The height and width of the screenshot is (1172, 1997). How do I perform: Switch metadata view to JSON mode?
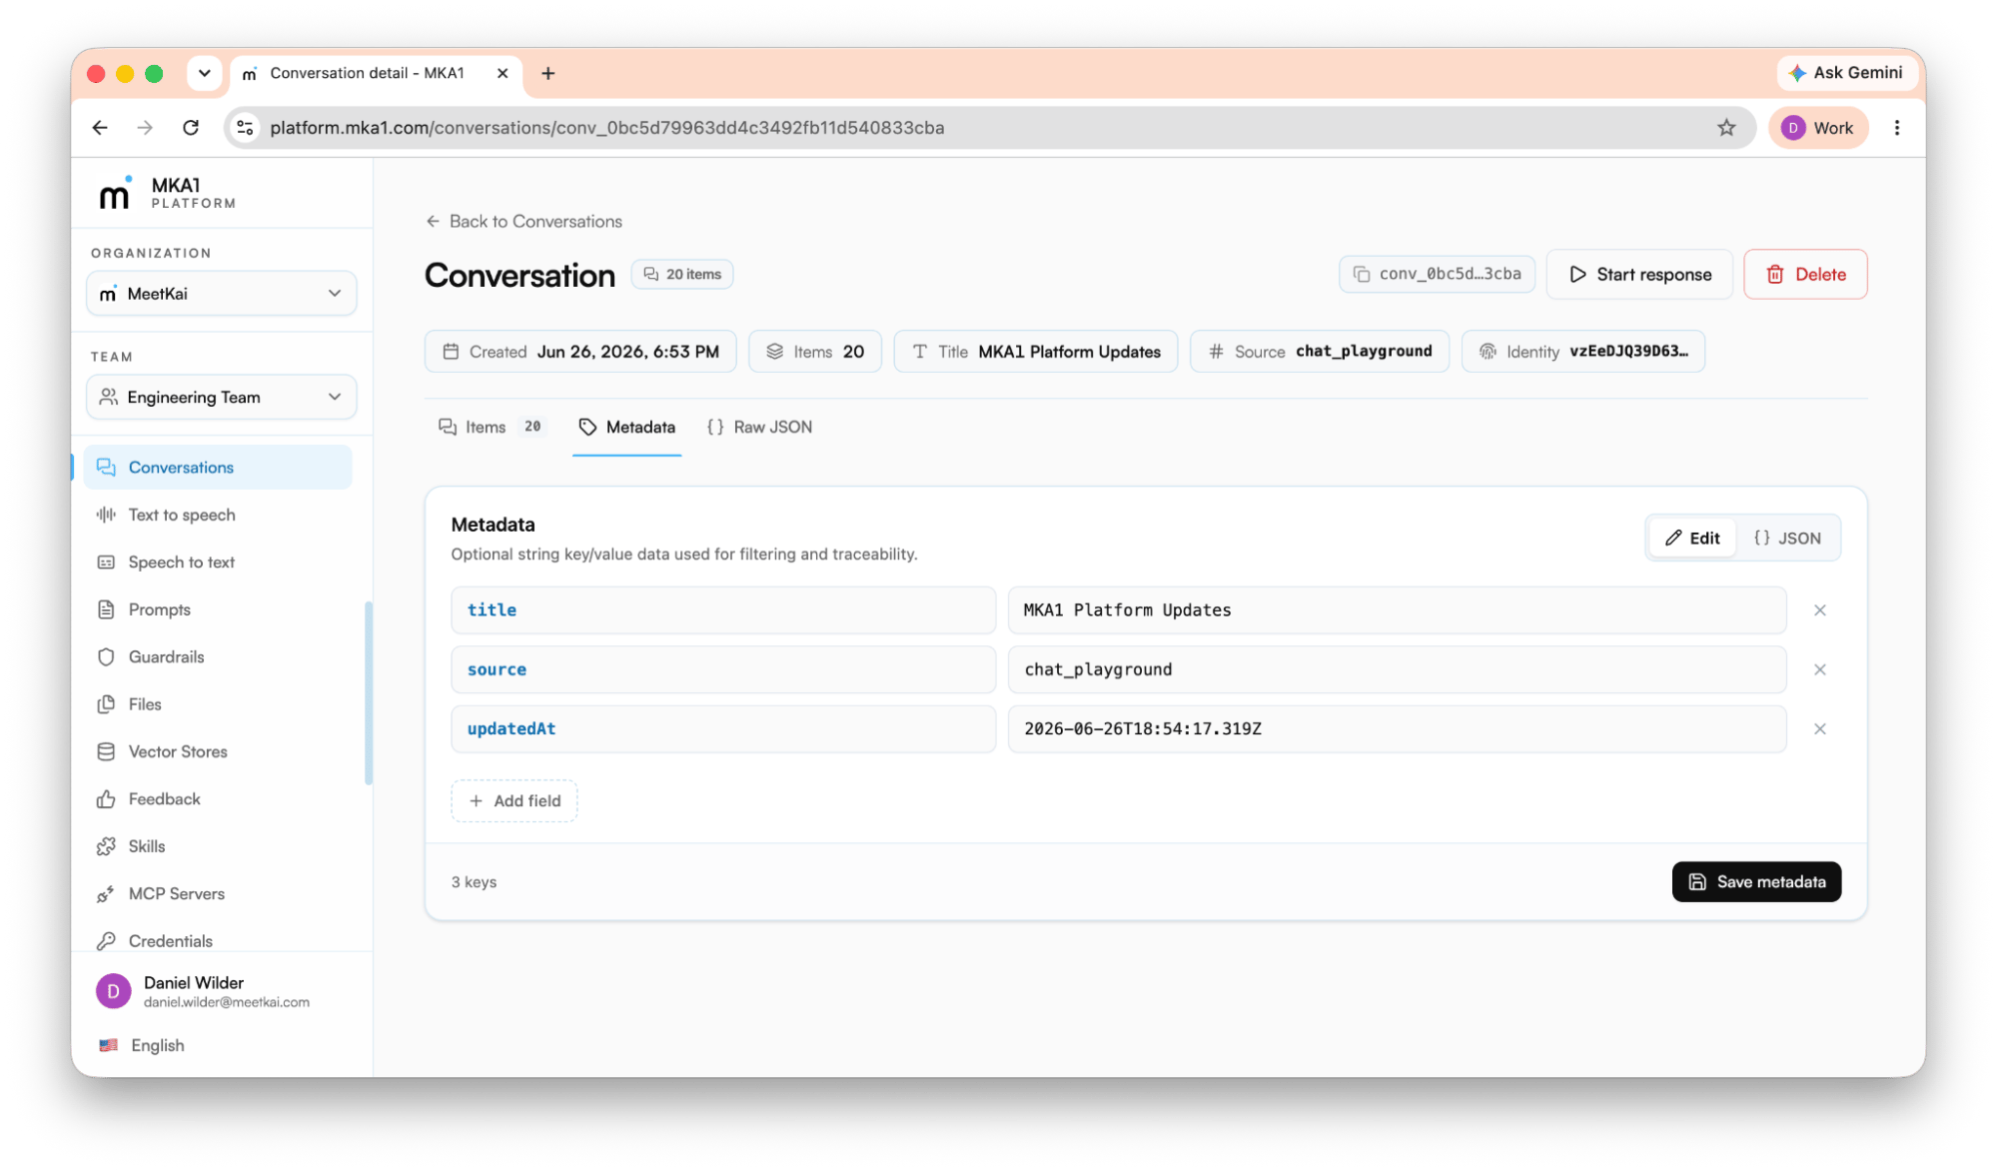[1788, 538]
